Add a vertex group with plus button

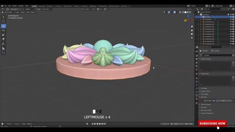pyautogui.click(x=233, y=63)
